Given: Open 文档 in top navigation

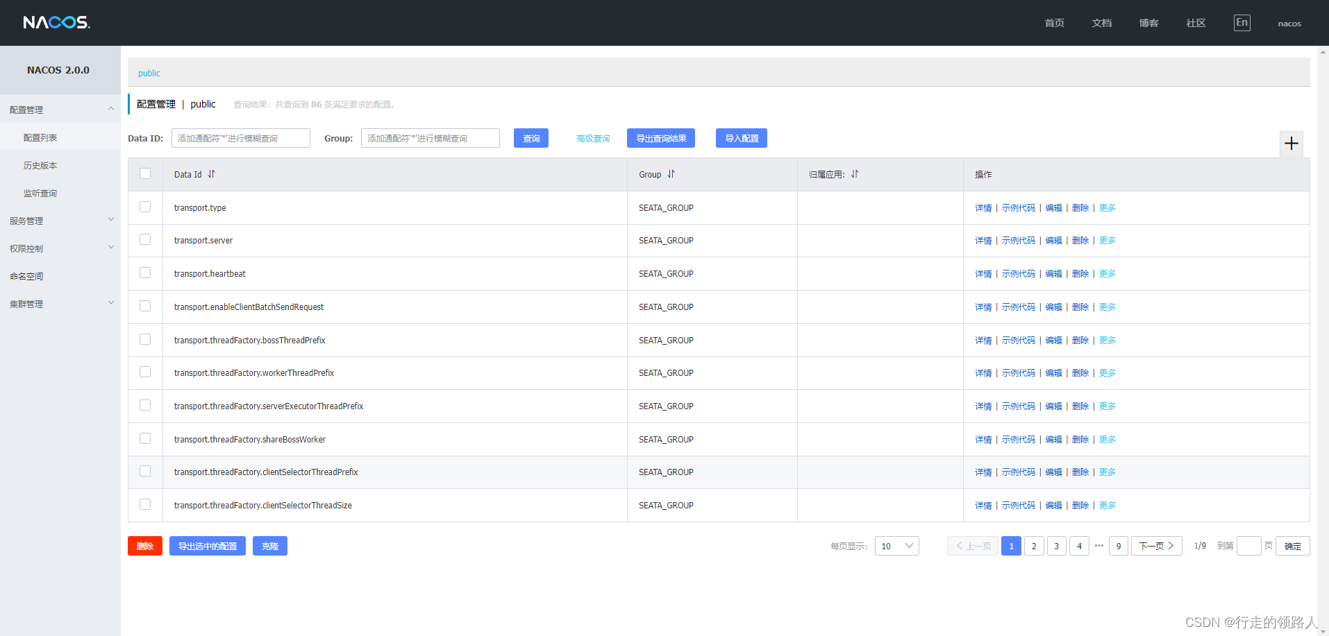Looking at the screenshot, I should 1102,23.
